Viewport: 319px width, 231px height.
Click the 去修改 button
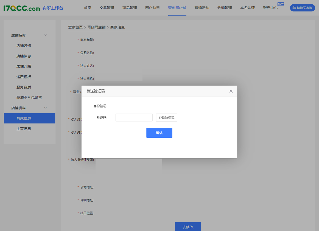[188, 227]
